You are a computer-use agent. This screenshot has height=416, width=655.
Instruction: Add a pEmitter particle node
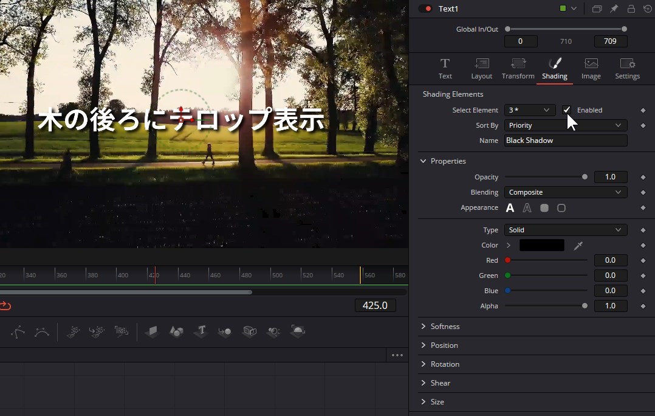tap(73, 332)
